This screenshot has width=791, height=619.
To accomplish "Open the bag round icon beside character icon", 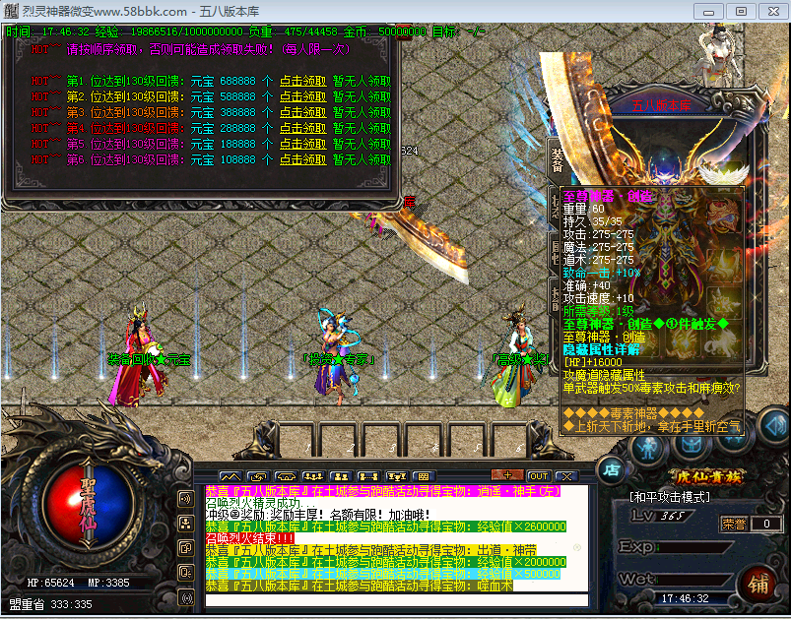I will click(x=692, y=446).
